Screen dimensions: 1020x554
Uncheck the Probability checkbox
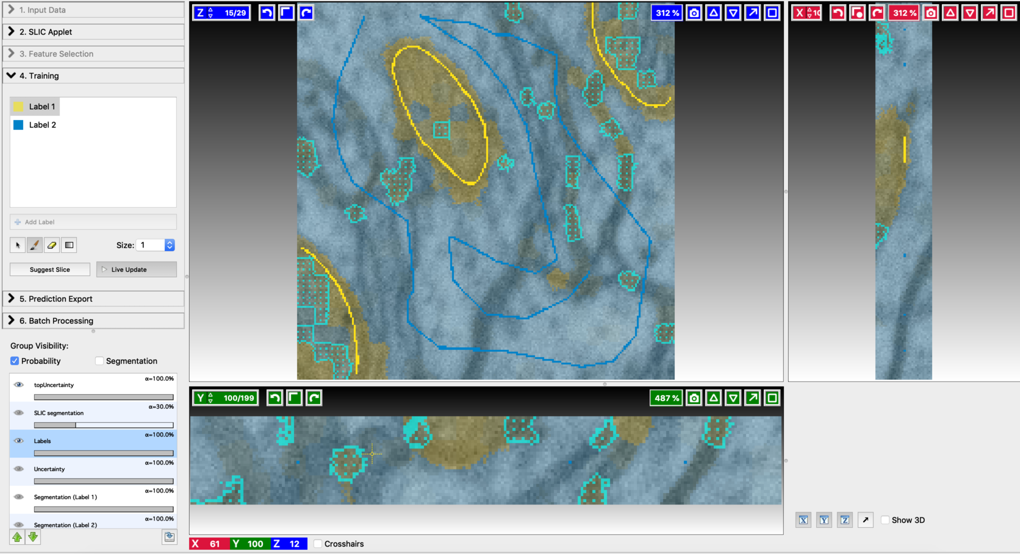point(15,361)
